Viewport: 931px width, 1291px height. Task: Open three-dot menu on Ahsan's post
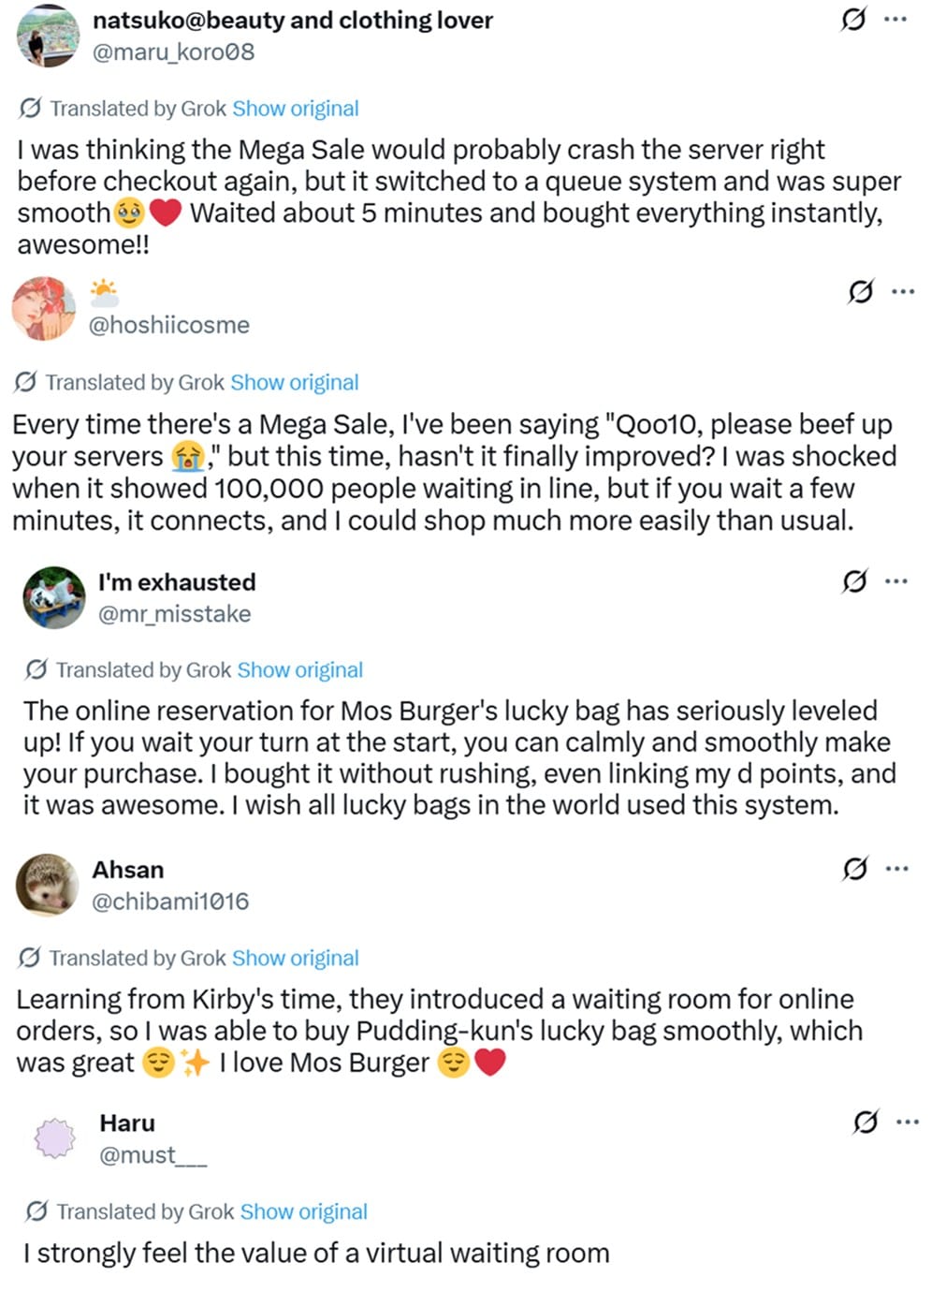point(897,869)
